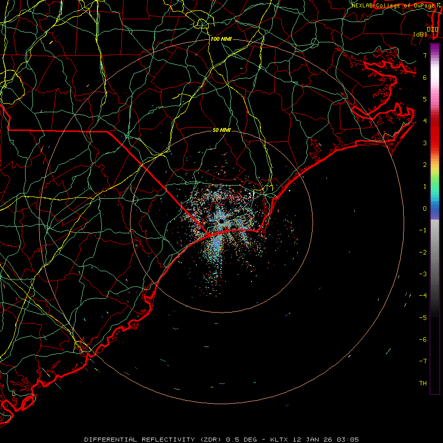The image size is (443, 443).
Task: Click the radar site center dot
Action: [221, 221]
